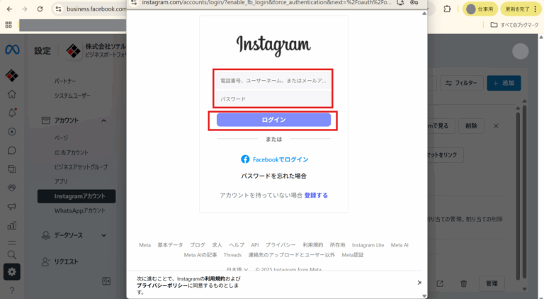Click the パスワード input field
Viewport: 544px width, 299px height.
273,99
